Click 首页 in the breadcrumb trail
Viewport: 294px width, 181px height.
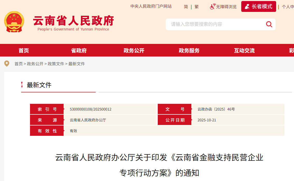[18, 64]
